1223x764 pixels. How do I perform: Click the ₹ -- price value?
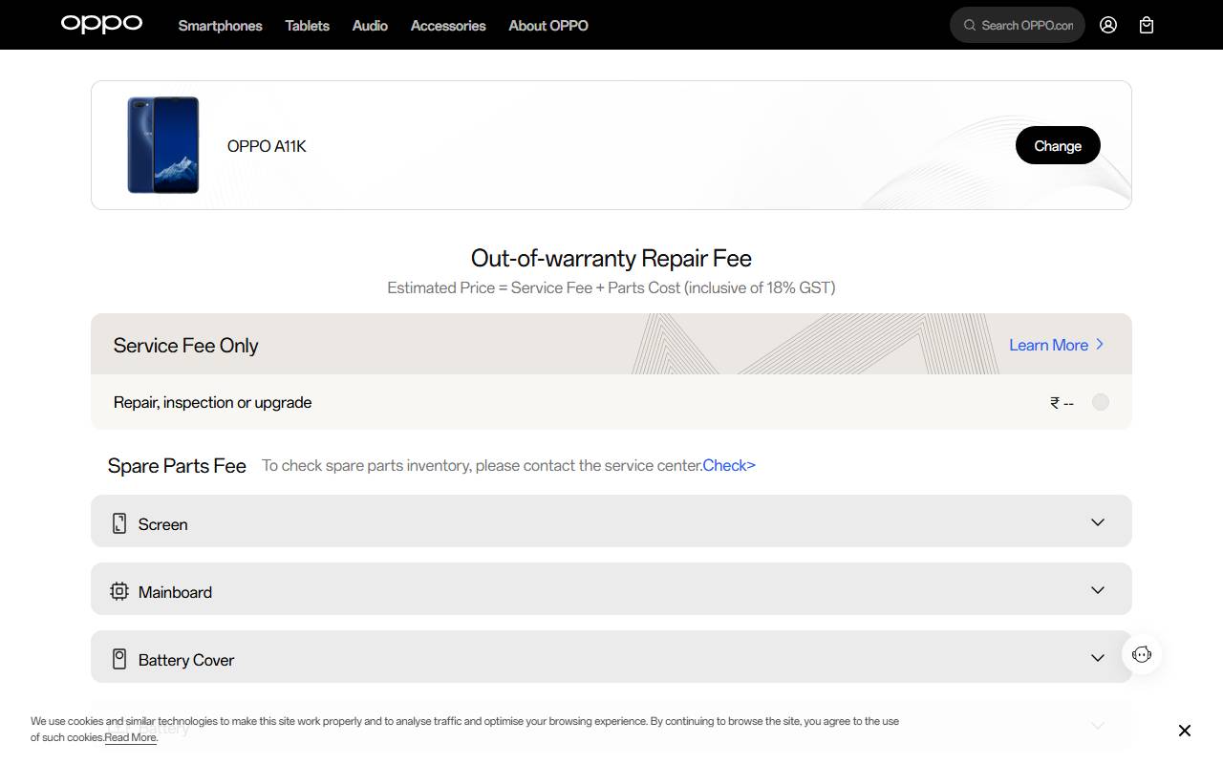[x=1062, y=403]
